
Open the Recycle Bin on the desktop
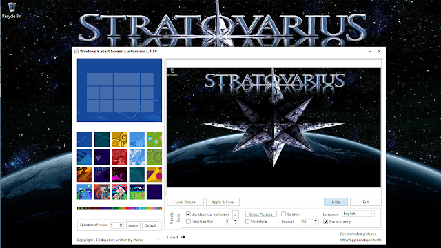(x=12, y=10)
